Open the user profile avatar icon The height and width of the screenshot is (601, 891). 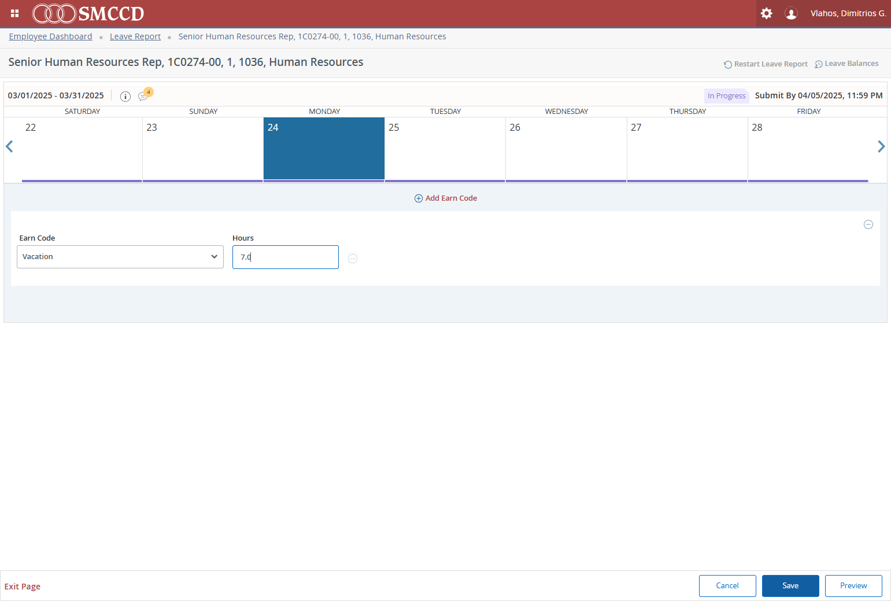point(791,13)
